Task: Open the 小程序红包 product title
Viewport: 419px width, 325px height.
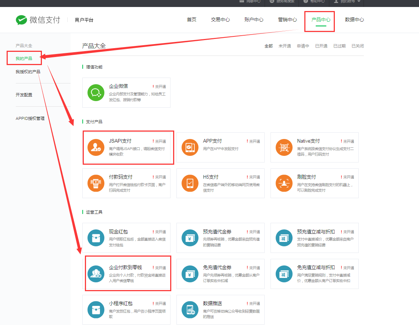Action: (121, 303)
